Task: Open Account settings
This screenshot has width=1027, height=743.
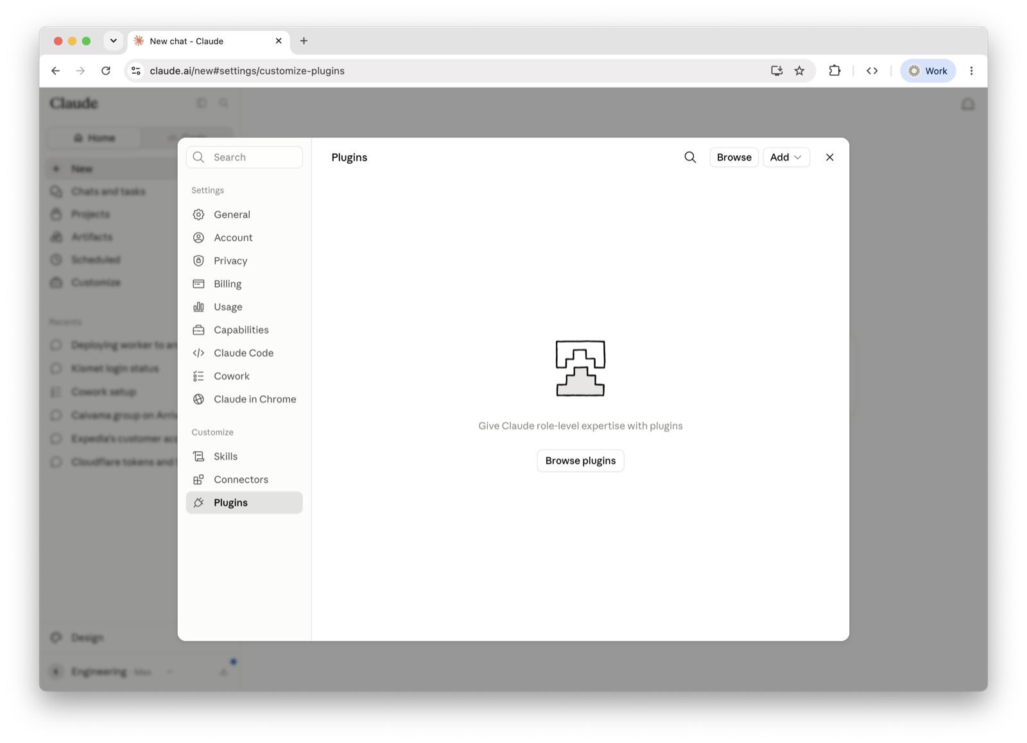Action: 244,237
